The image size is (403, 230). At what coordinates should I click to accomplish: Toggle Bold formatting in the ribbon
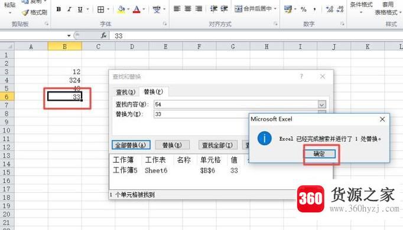coord(58,9)
